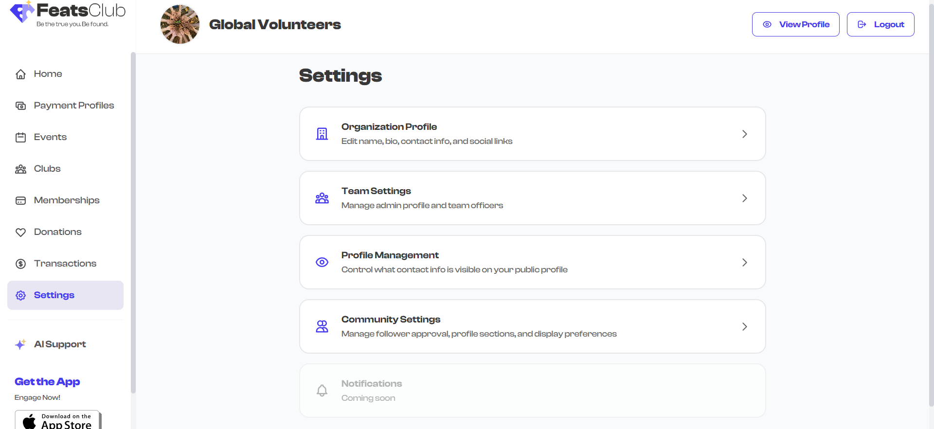The width and height of the screenshot is (934, 429).
Task: Click the Apple logo on App Store badge
Action: [x=29, y=422]
